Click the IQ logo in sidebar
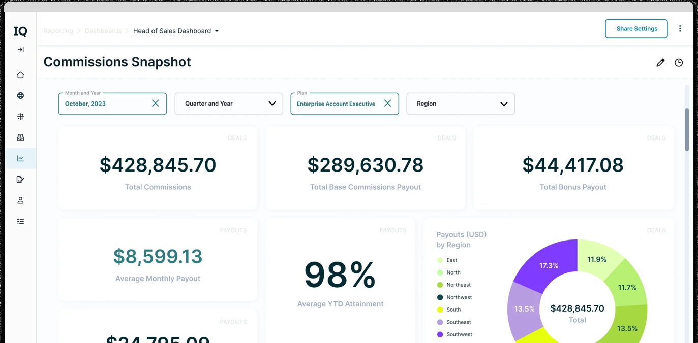Viewport: 698px width, 343px height. (20, 31)
